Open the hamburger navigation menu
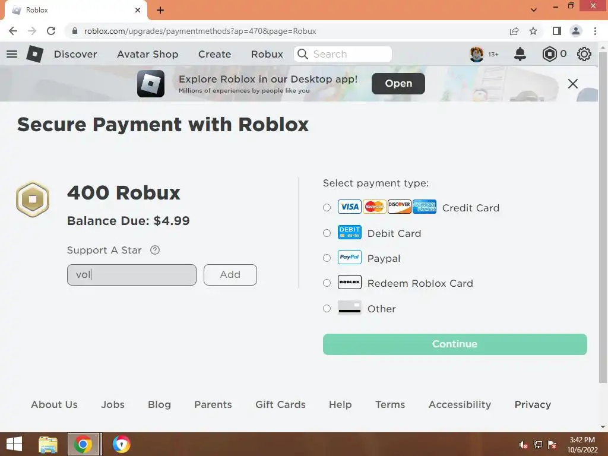The height and width of the screenshot is (456, 608). (12, 54)
